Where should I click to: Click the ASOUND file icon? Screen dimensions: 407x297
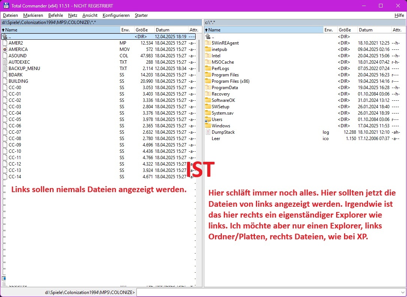click(4, 55)
